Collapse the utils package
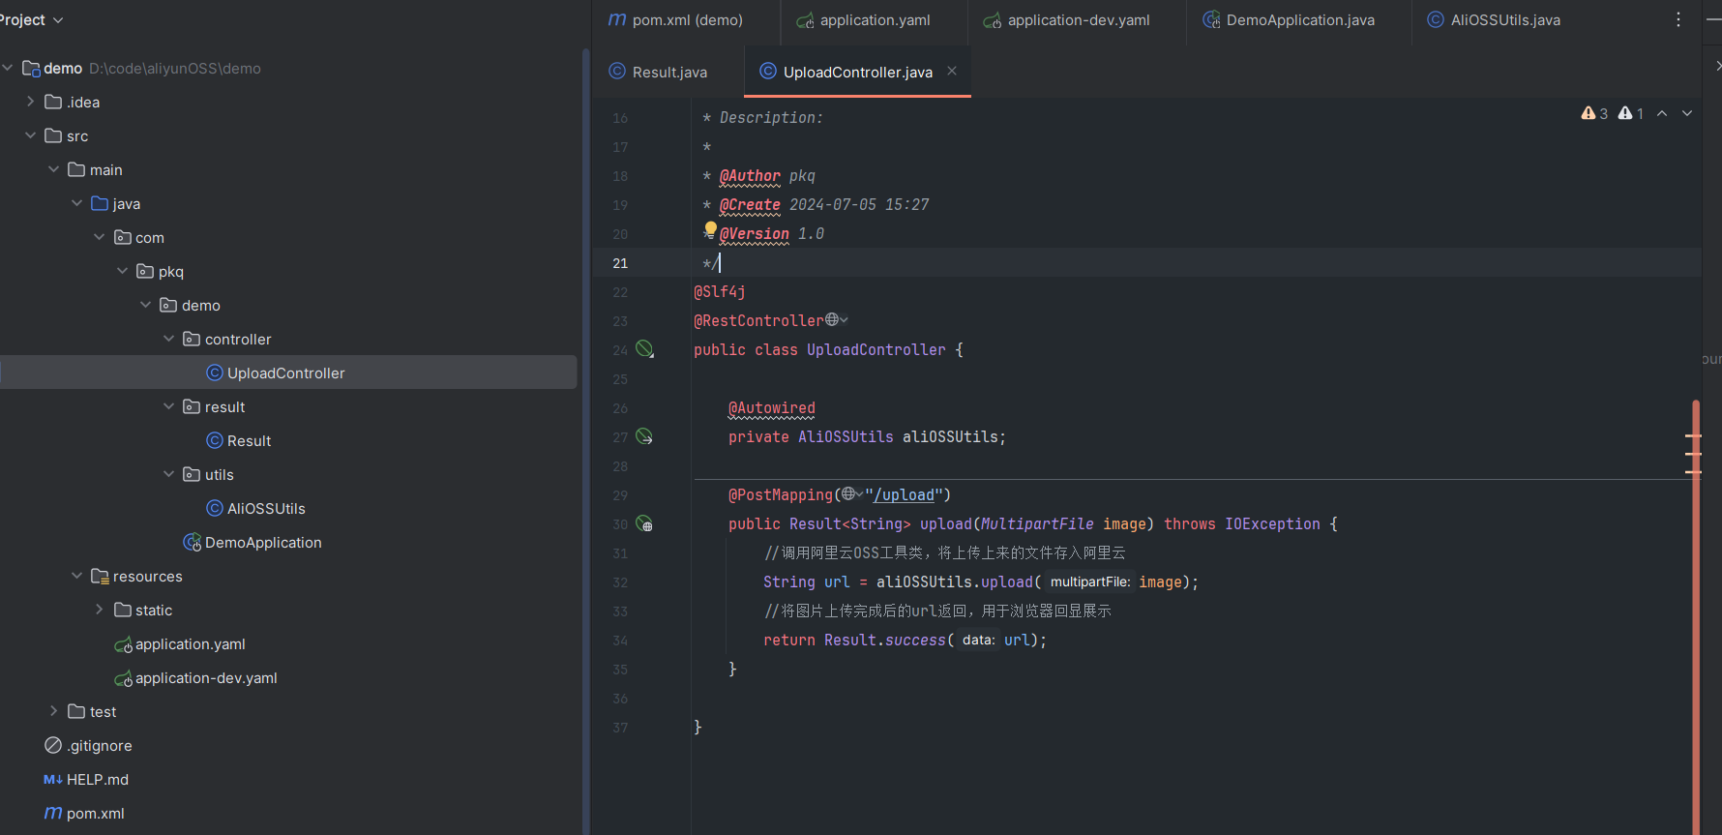The height and width of the screenshot is (835, 1722). [169, 474]
